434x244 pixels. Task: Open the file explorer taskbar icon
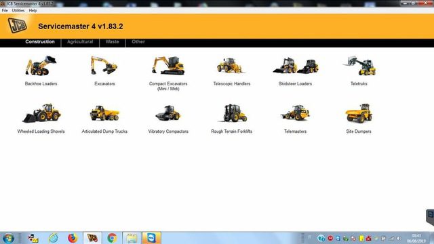[132, 238]
